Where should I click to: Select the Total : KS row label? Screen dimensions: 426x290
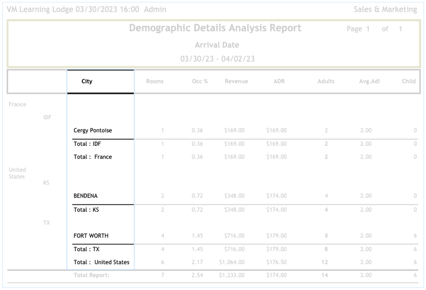click(86, 209)
